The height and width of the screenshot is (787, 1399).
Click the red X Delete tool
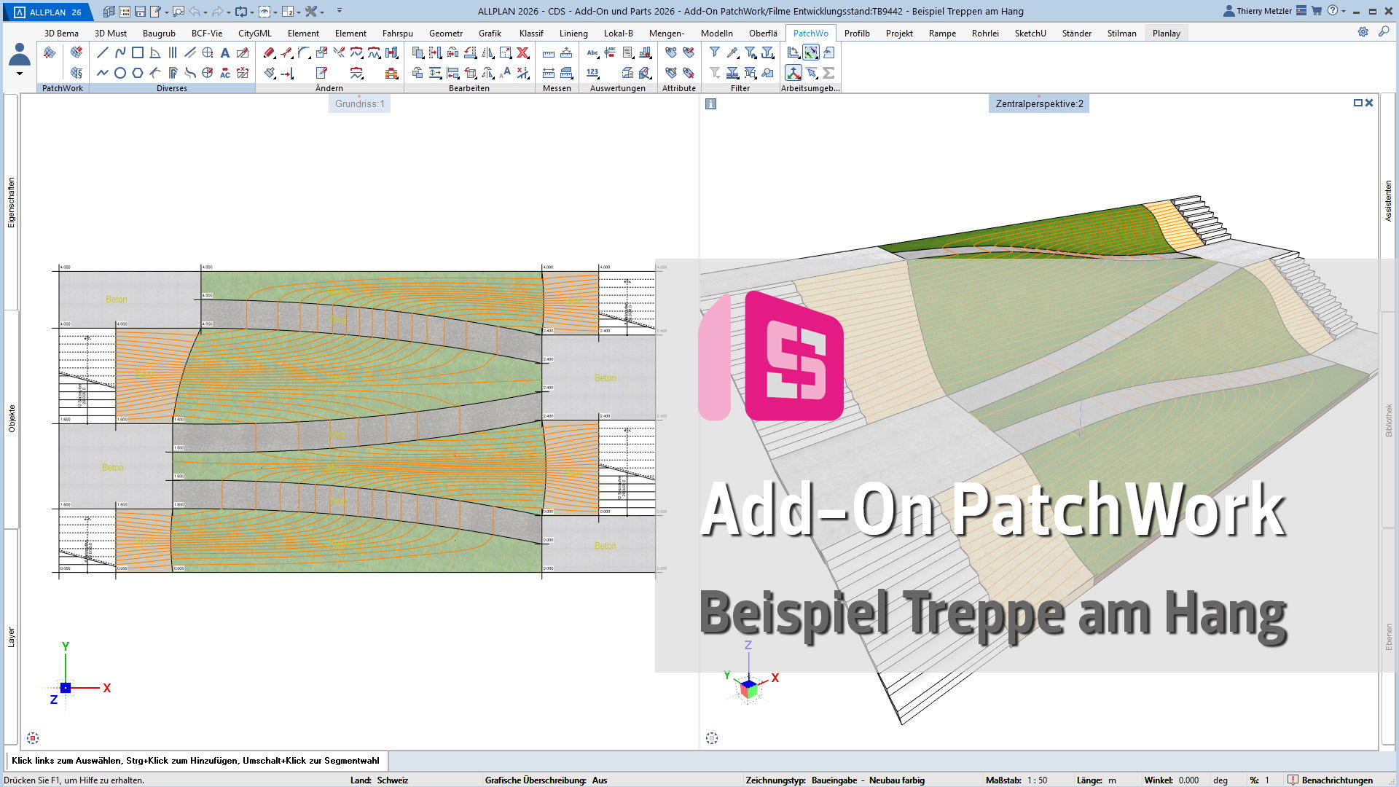click(522, 52)
